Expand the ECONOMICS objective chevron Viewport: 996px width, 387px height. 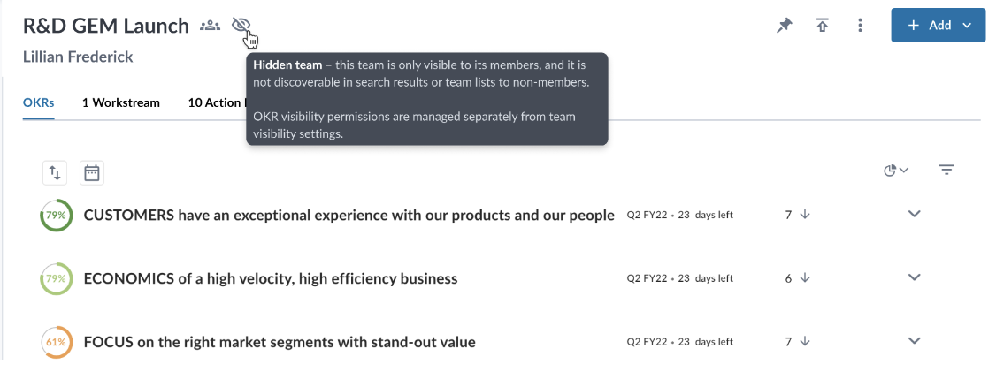click(914, 277)
